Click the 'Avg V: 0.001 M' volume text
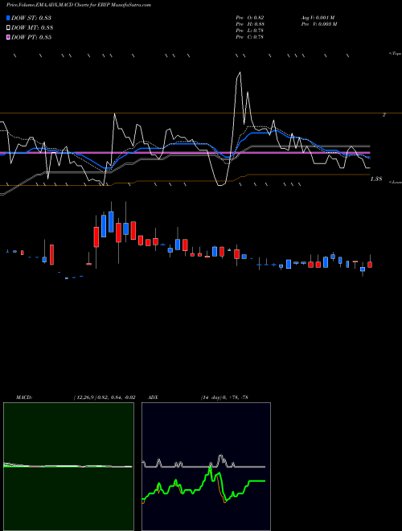402x531 pixels. [318, 18]
